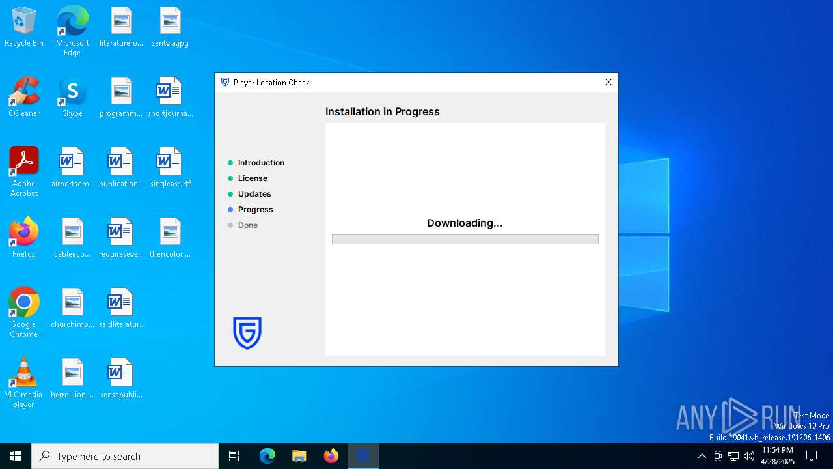Open the Recycle Bin desktop icon
833x469 pixels.
pos(24,27)
